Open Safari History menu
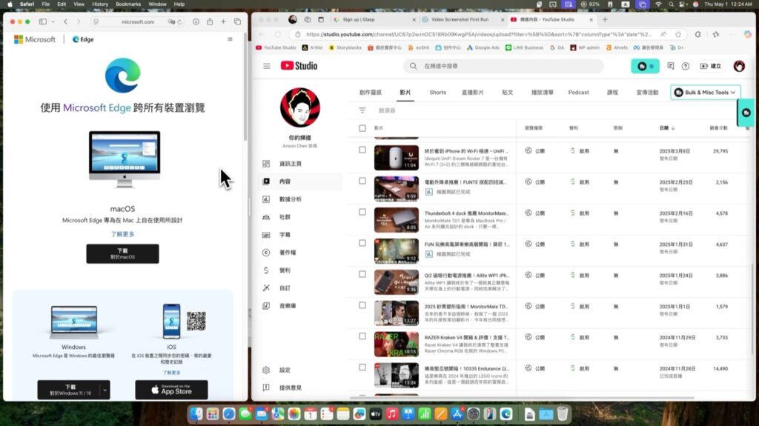Screen dimensions: 759x426 100,4
